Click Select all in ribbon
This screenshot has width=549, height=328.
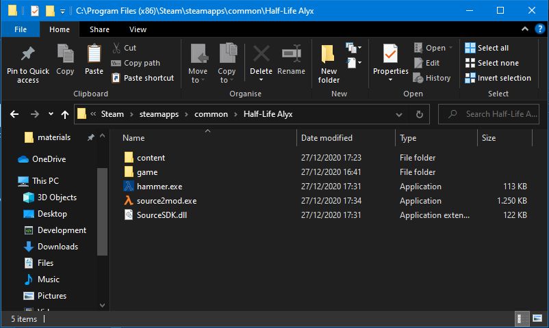487,48
